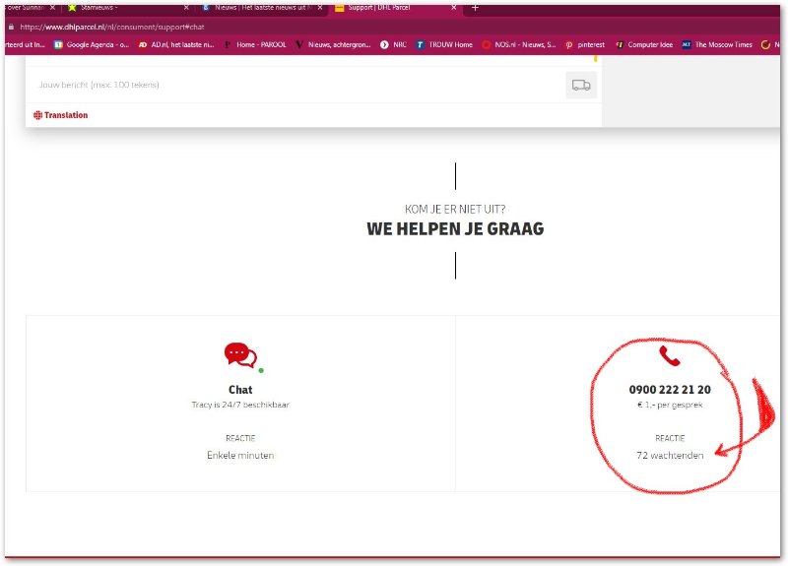788x566 pixels.
Task: Click the address bar URL
Action: pyautogui.click(x=112, y=28)
